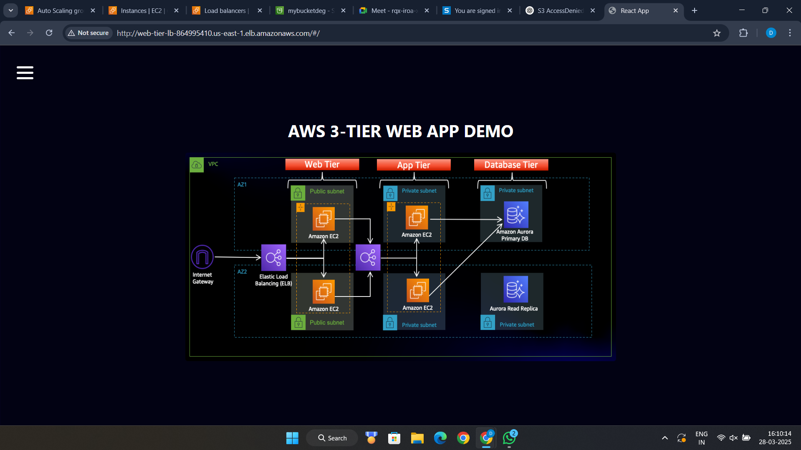The height and width of the screenshot is (450, 801).
Task: Open a new browser tab
Action: click(x=695, y=11)
